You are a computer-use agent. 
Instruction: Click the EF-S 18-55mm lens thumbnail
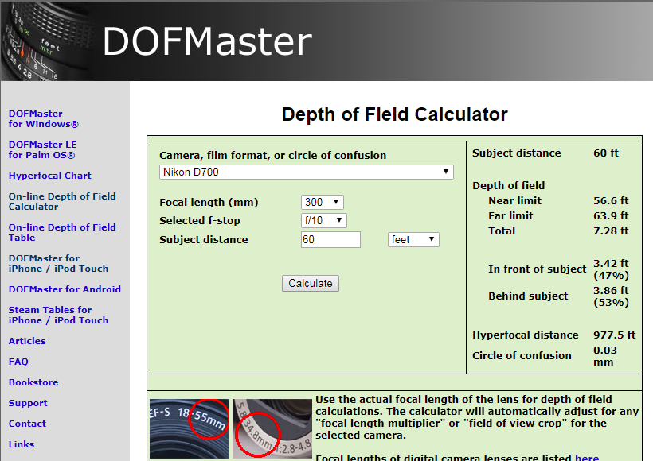coord(190,428)
